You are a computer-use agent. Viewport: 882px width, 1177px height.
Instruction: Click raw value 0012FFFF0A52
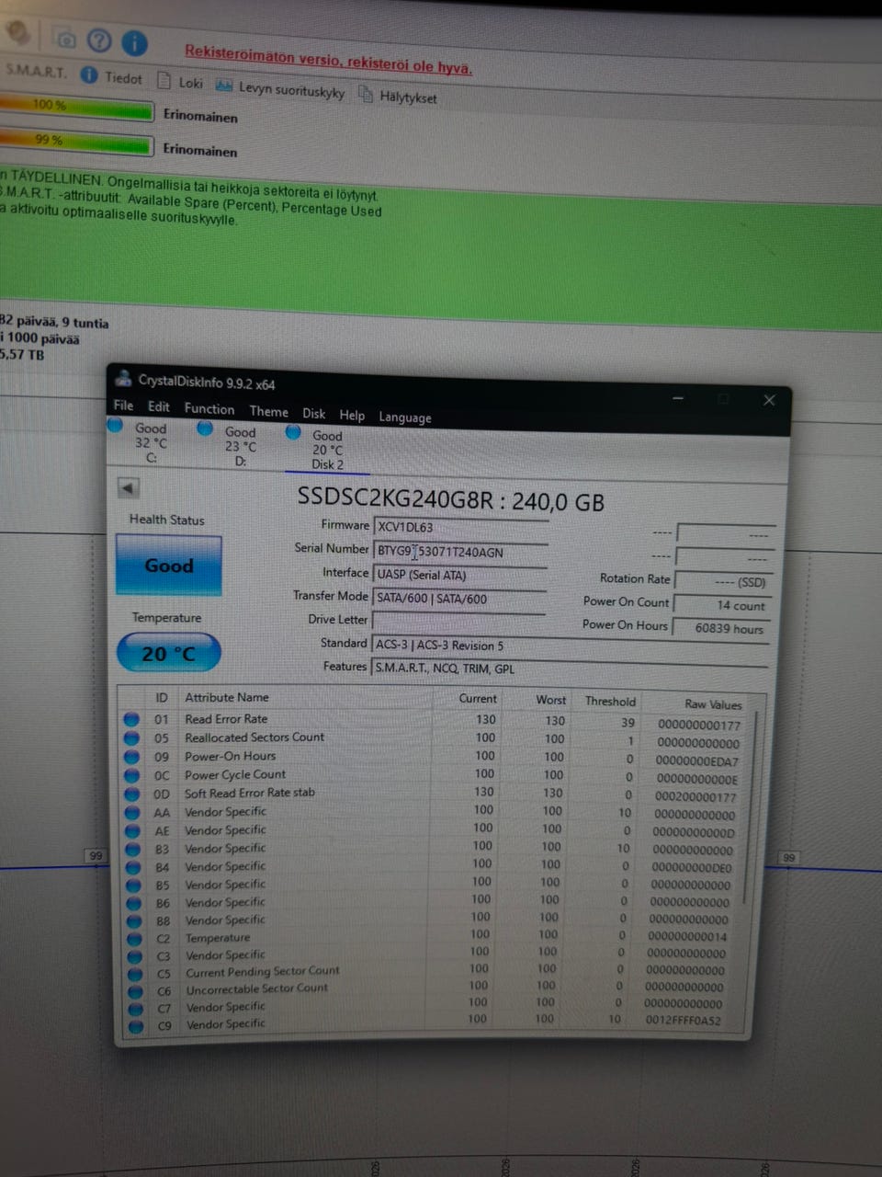pos(683,1020)
